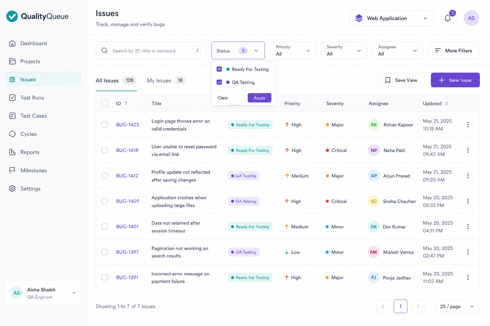Viewport: 490px width, 326px height.
Task: Uncheck QA Testing status filter
Action: pos(219,82)
